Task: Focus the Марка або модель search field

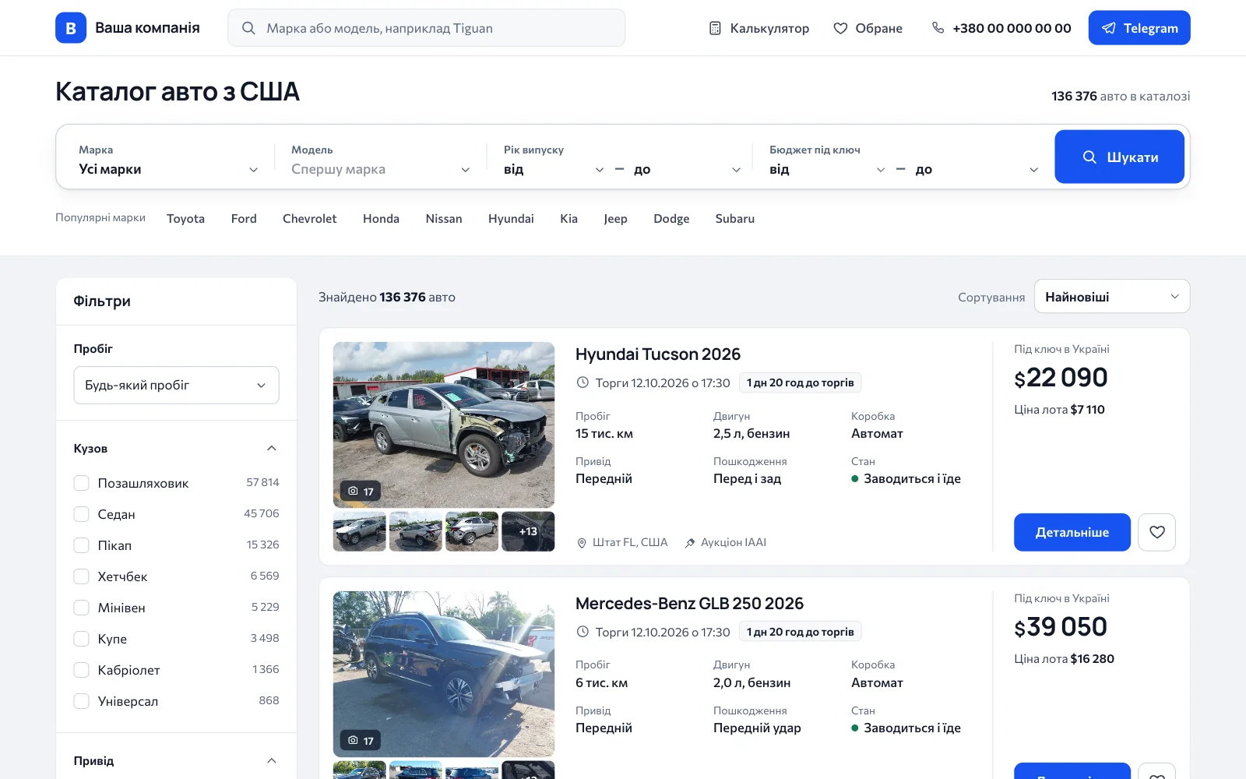Action: pos(427,28)
